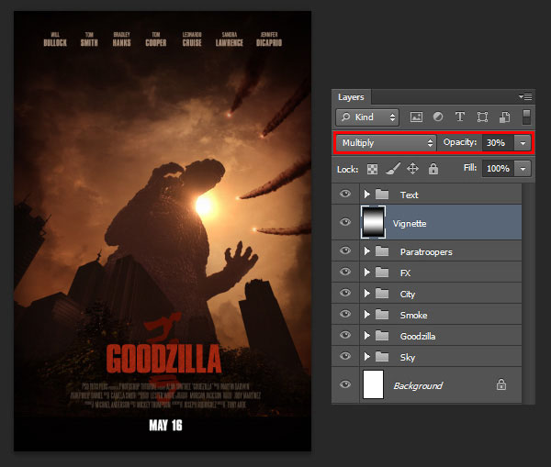
Task: Hide the Smoke group
Action: 345,314
